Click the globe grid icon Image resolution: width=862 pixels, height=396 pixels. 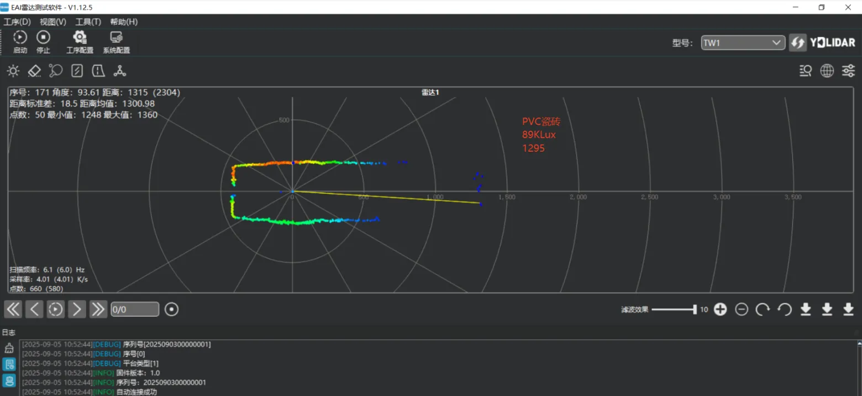coord(827,71)
